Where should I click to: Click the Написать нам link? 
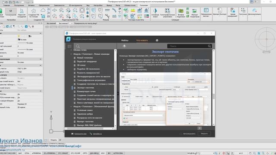(80, 134)
